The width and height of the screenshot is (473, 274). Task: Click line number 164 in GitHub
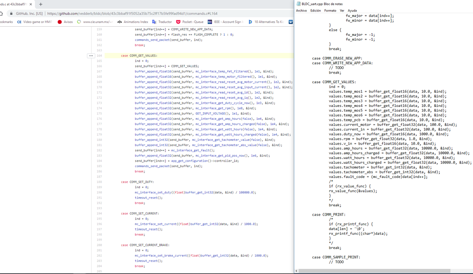pyautogui.click(x=99, y=55)
